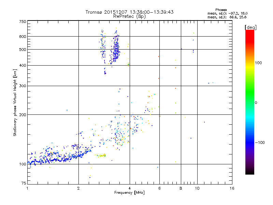Viewport: 273px width, 205px height.
Task: Click the y-axis label "200"
Action: pyautogui.click(x=23, y=115)
